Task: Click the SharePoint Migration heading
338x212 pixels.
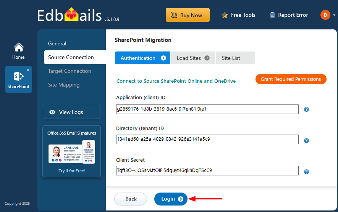Action: (x=143, y=40)
